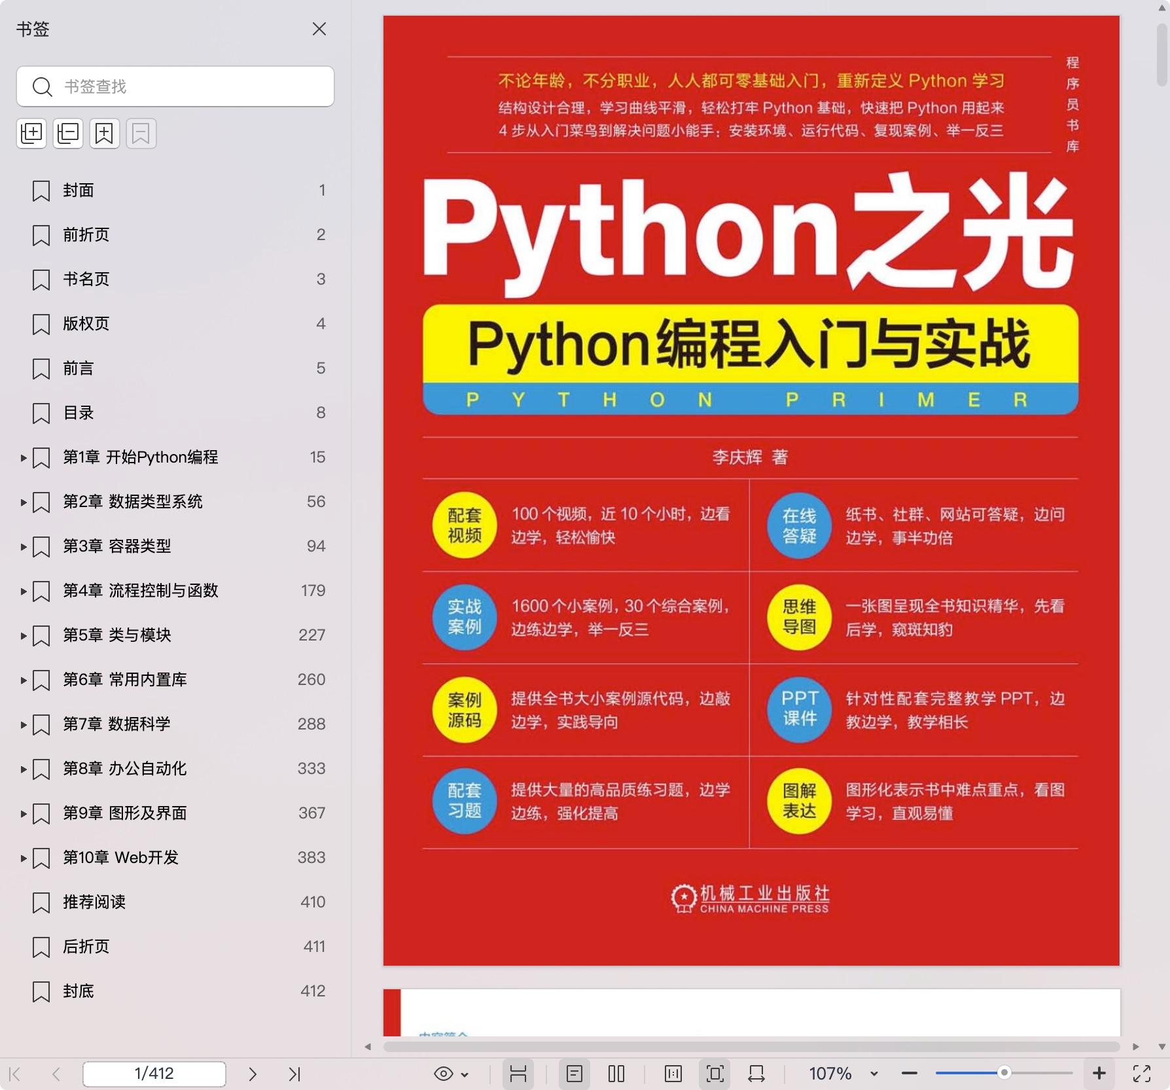Expand 第5章 类与模块 chapter
This screenshot has height=1090, width=1170.
coord(24,636)
